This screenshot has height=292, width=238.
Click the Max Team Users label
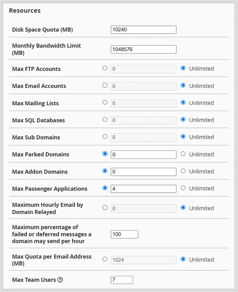pyautogui.click(x=34, y=280)
